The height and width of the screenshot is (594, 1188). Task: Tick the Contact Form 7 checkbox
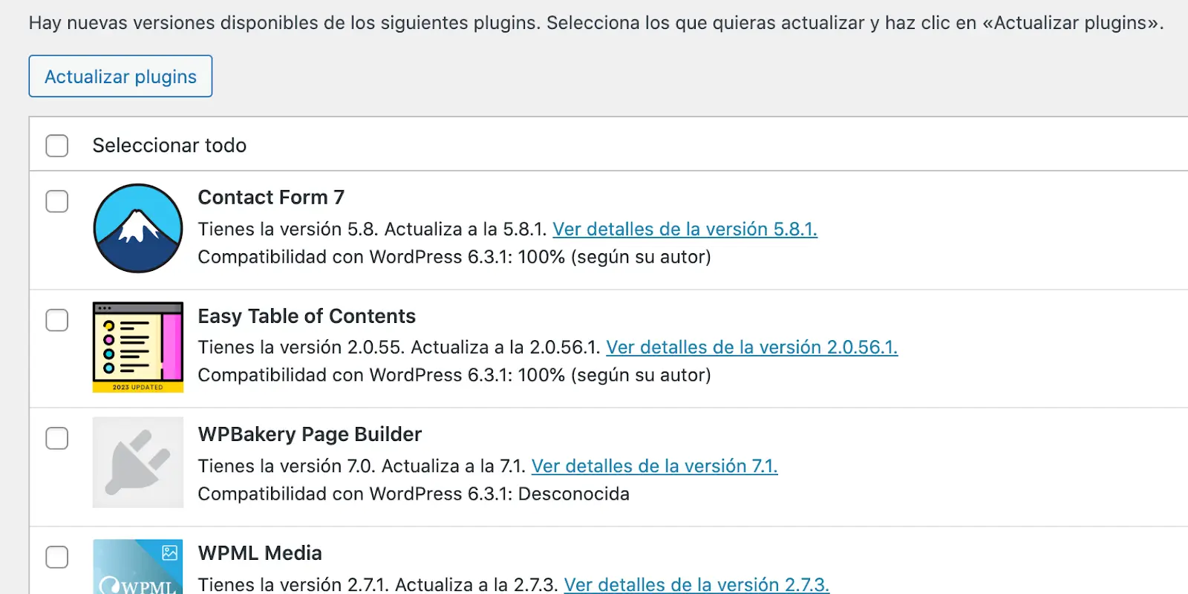tap(57, 201)
